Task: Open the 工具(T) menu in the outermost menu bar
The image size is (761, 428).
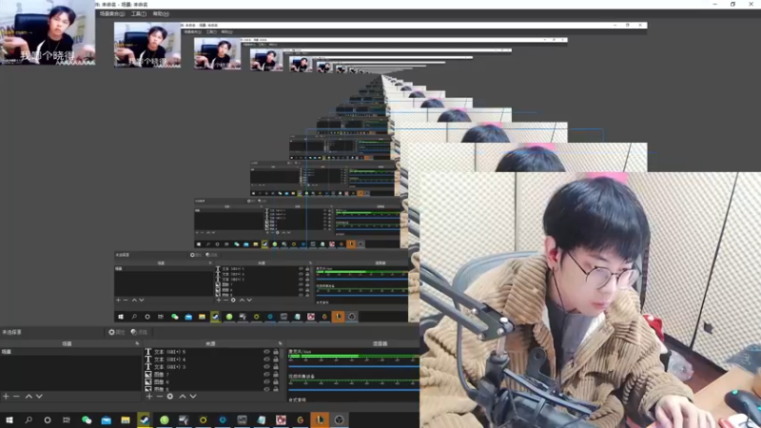Action: 138,13
